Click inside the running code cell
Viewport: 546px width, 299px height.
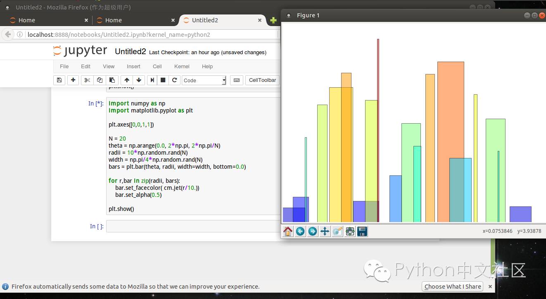click(193, 156)
